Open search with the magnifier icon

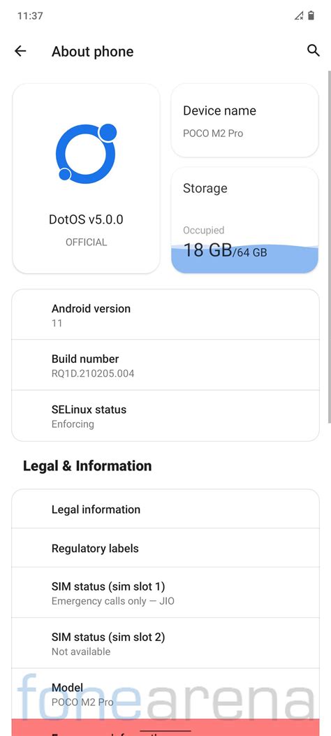point(313,51)
